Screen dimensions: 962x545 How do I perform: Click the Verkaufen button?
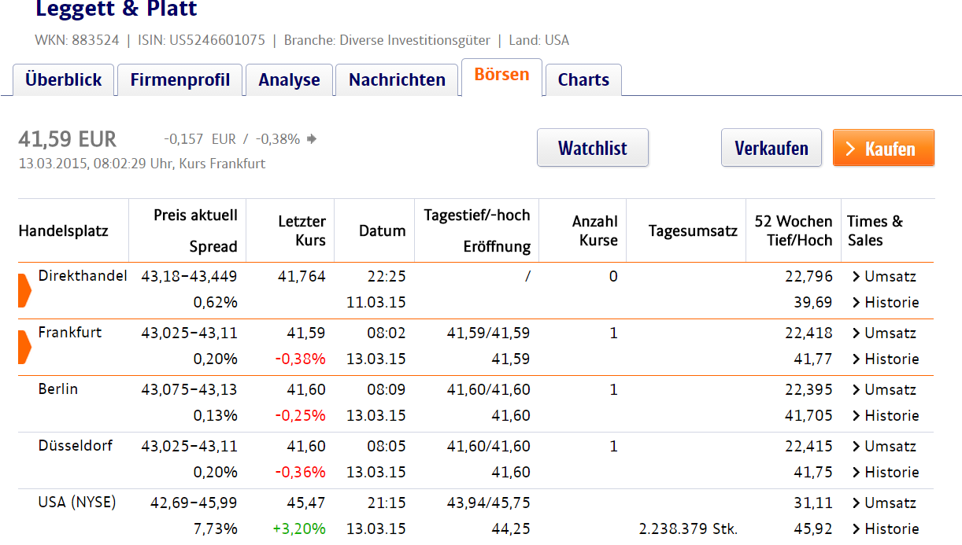click(771, 148)
